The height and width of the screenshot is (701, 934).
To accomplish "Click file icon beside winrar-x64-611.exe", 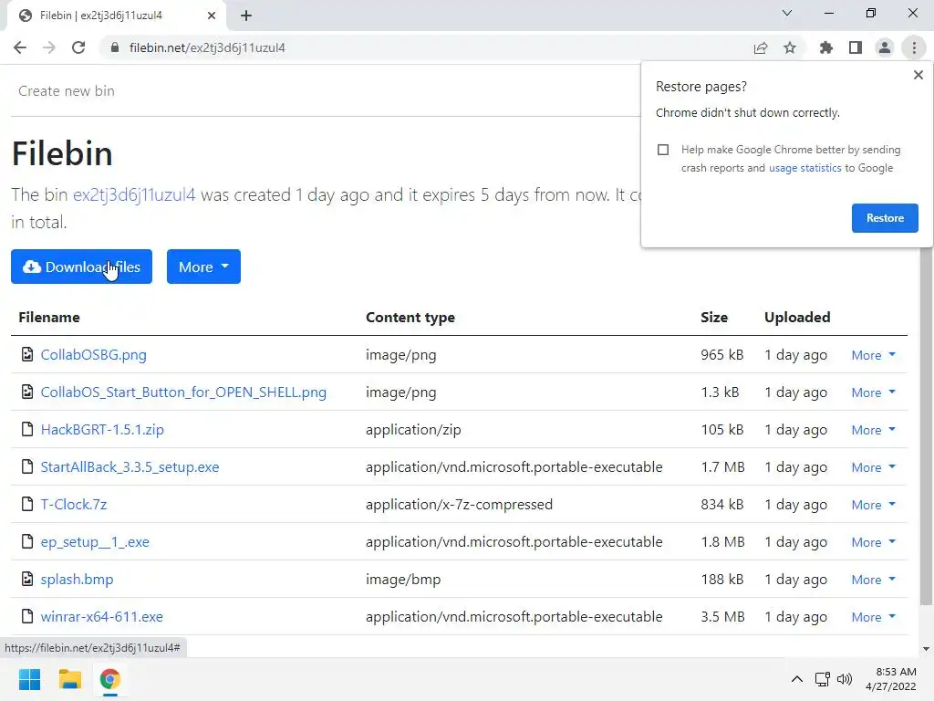I will click(26, 616).
